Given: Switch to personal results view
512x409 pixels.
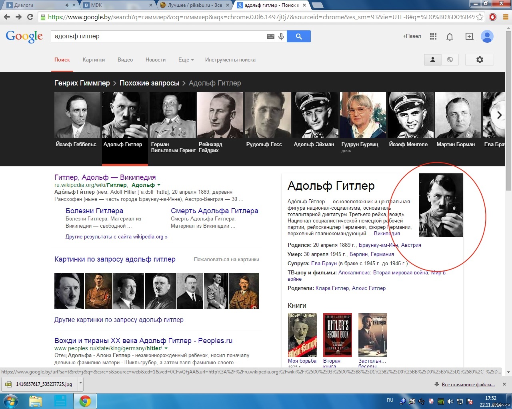Looking at the screenshot, I should click(432, 60).
